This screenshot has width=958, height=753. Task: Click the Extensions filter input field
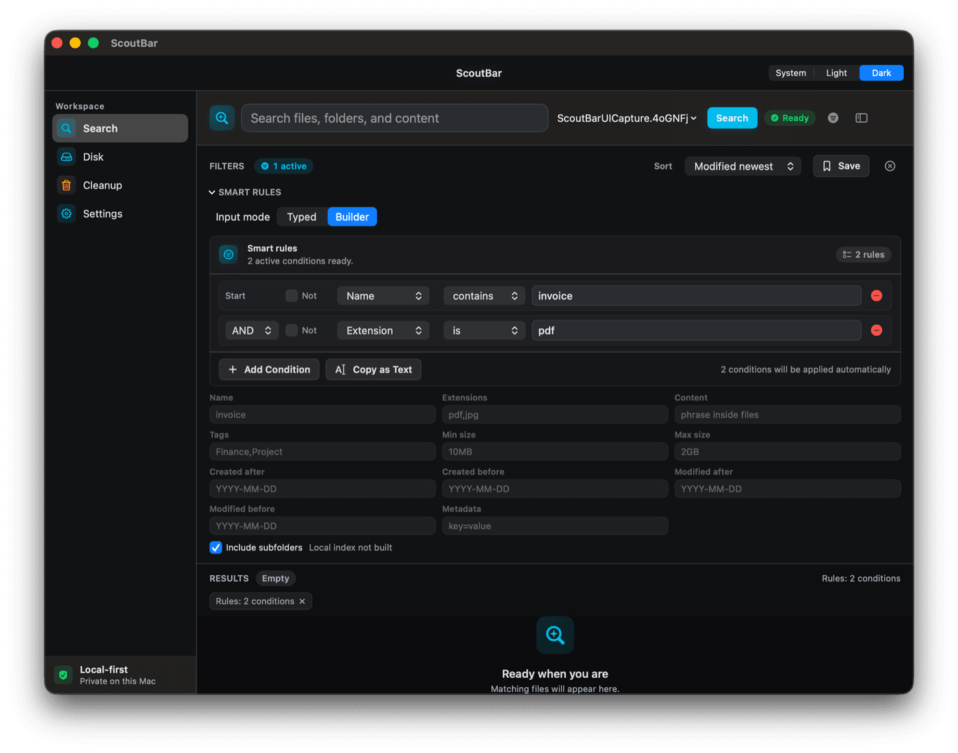555,414
